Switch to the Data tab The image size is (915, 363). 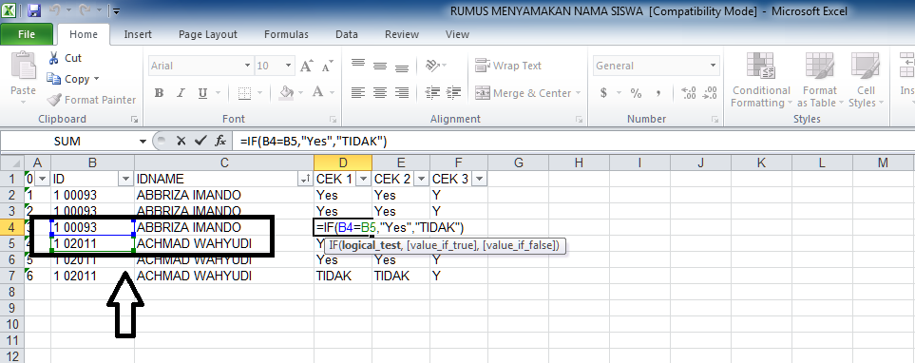click(x=347, y=34)
